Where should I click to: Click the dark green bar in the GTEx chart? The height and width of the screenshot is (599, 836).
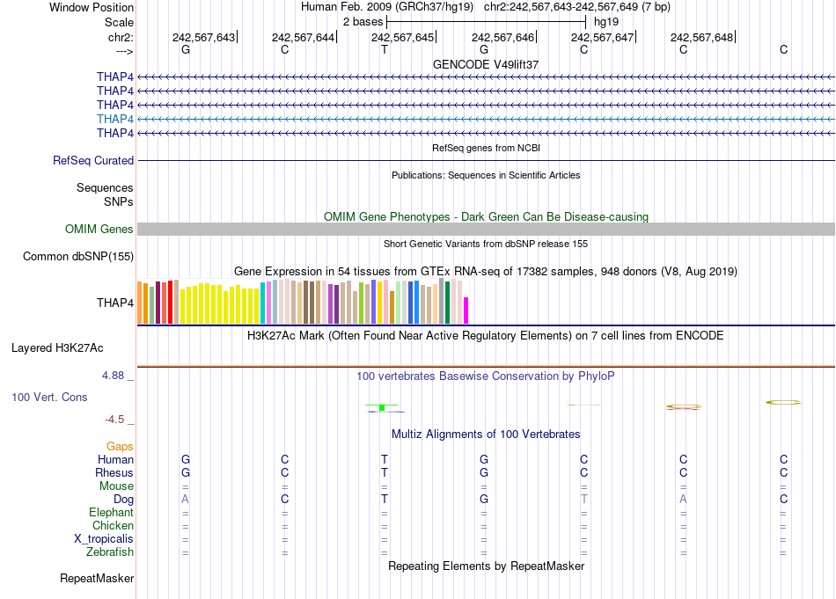point(447,303)
